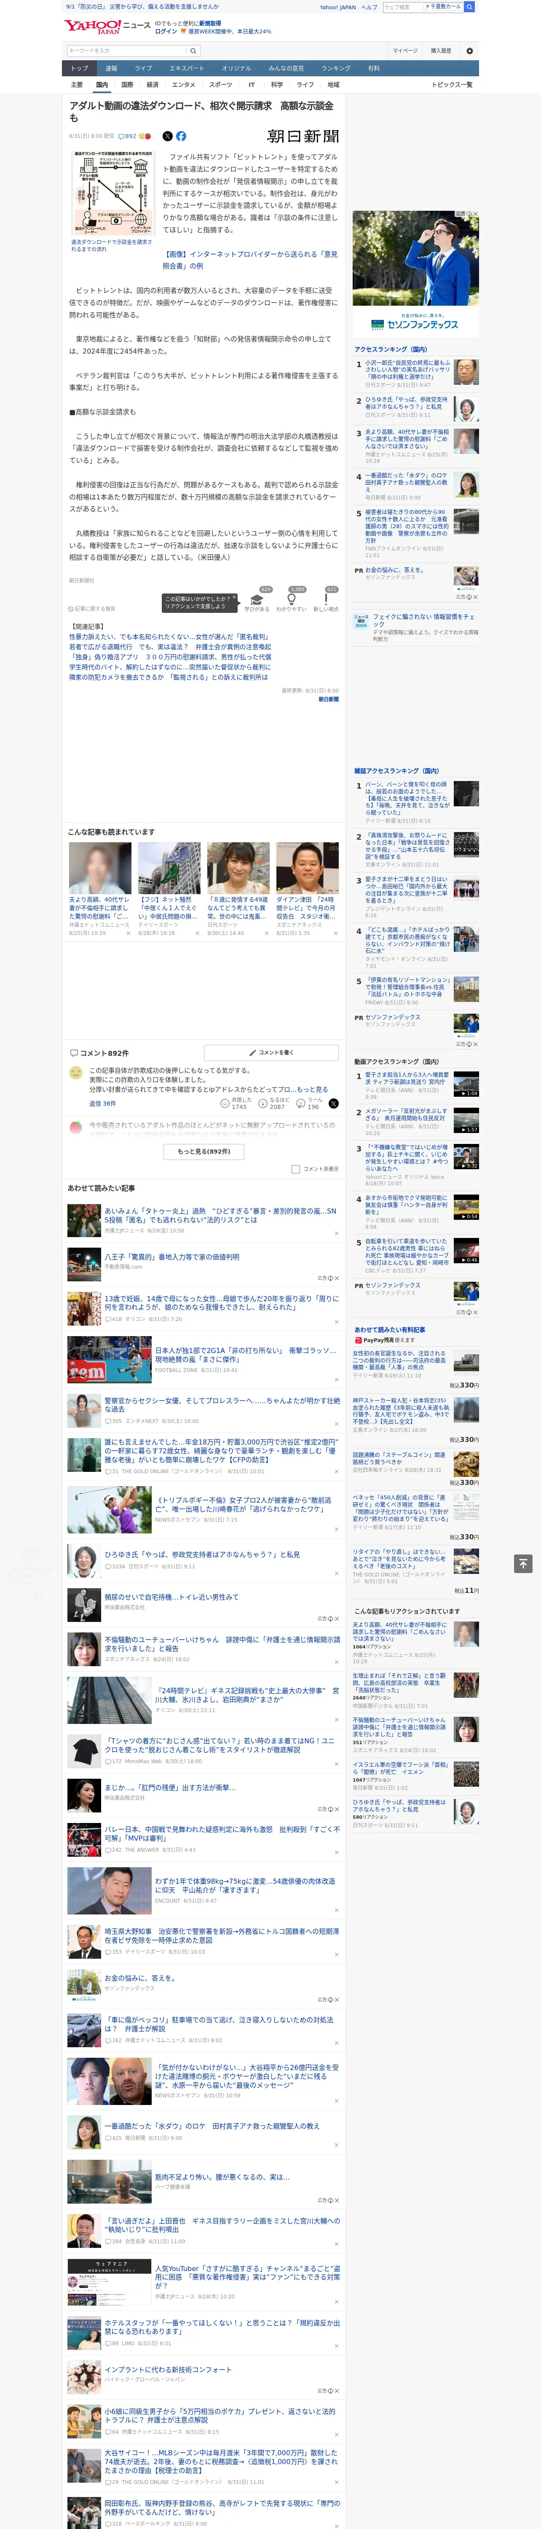The width and height of the screenshot is (541, 2529).
Task: Open the エンタメ category tab
Action: click(x=184, y=84)
